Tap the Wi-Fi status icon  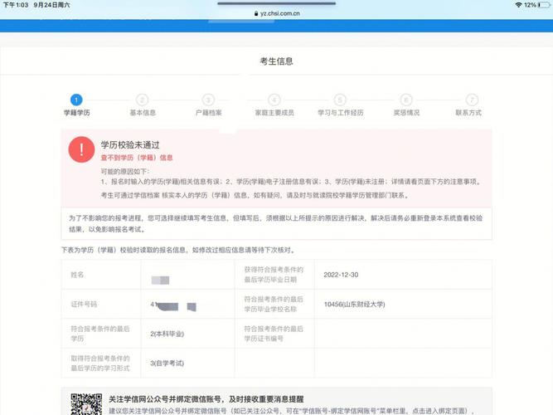[x=518, y=5]
